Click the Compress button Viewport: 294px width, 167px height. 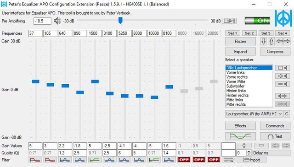click(275, 51)
